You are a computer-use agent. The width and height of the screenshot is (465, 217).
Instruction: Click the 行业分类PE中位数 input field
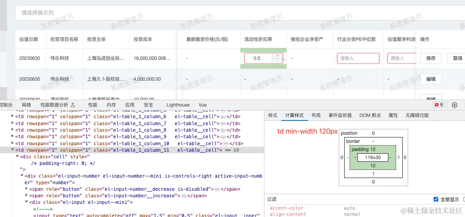click(358, 58)
